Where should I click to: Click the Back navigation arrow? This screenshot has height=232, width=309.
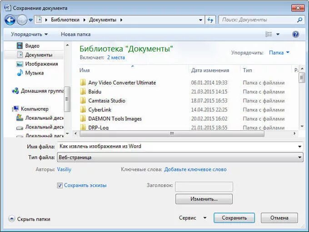(x=10, y=20)
